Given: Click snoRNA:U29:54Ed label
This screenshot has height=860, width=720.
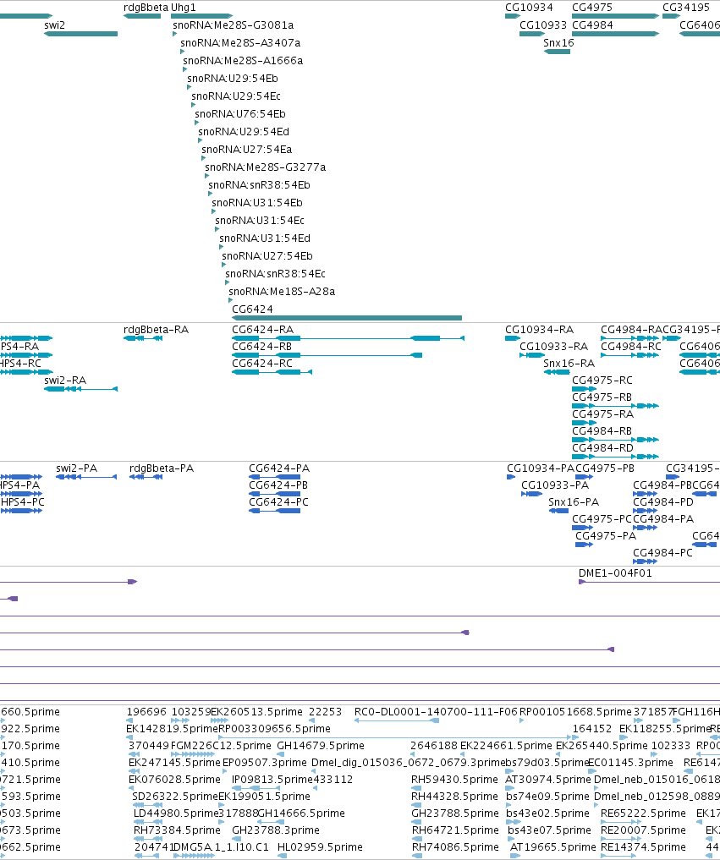Looking at the screenshot, I should pos(244,132).
